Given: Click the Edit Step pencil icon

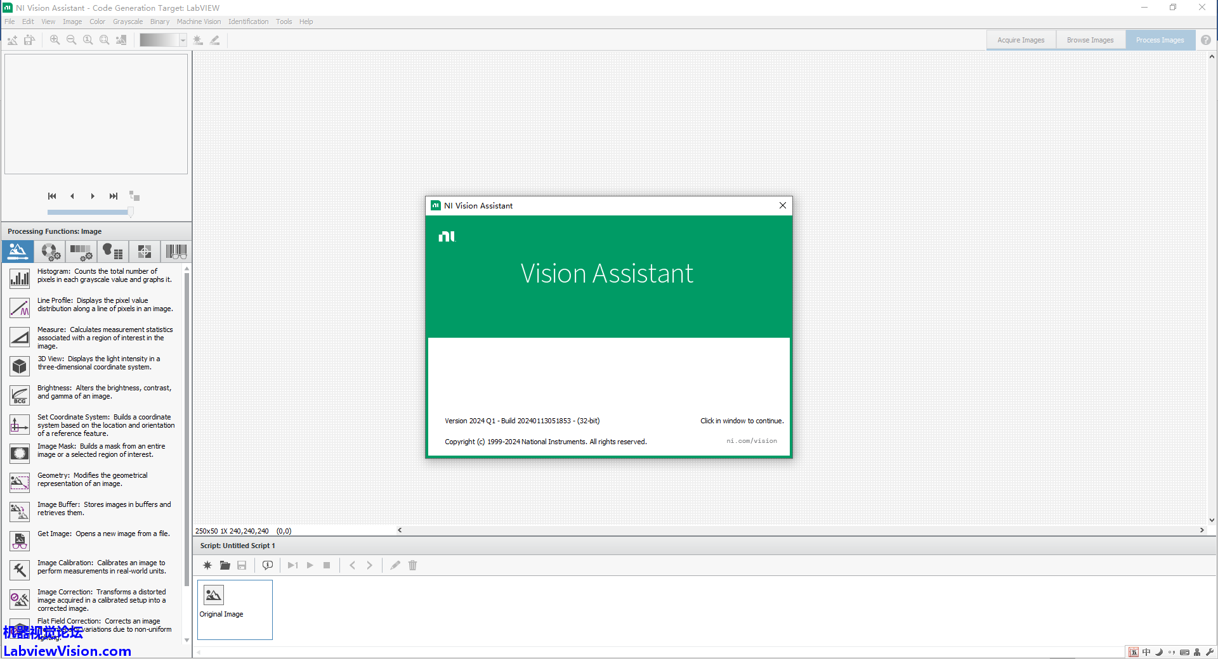Looking at the screenshot, I should click(x=395, y=565).
